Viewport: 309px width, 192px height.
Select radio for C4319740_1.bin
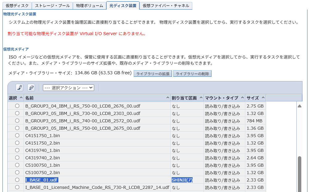click(17, 150)
